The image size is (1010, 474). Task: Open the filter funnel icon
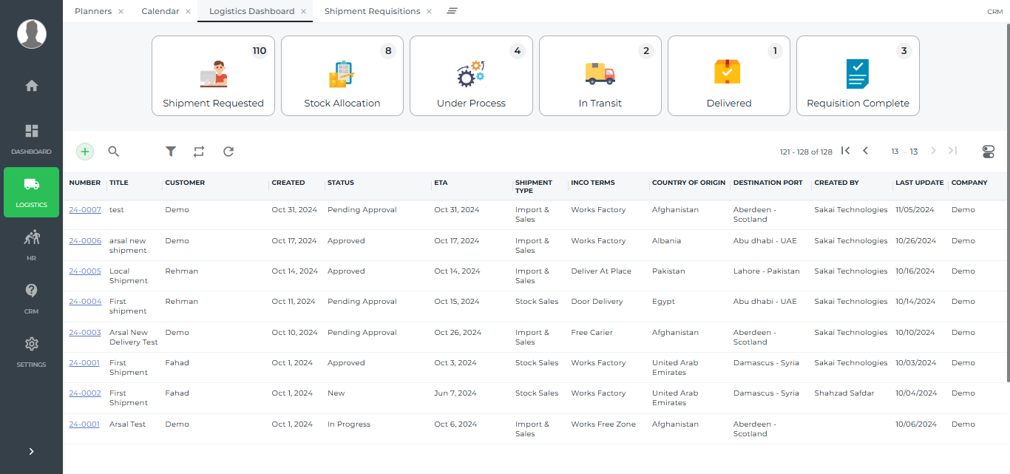pos(171,152)
